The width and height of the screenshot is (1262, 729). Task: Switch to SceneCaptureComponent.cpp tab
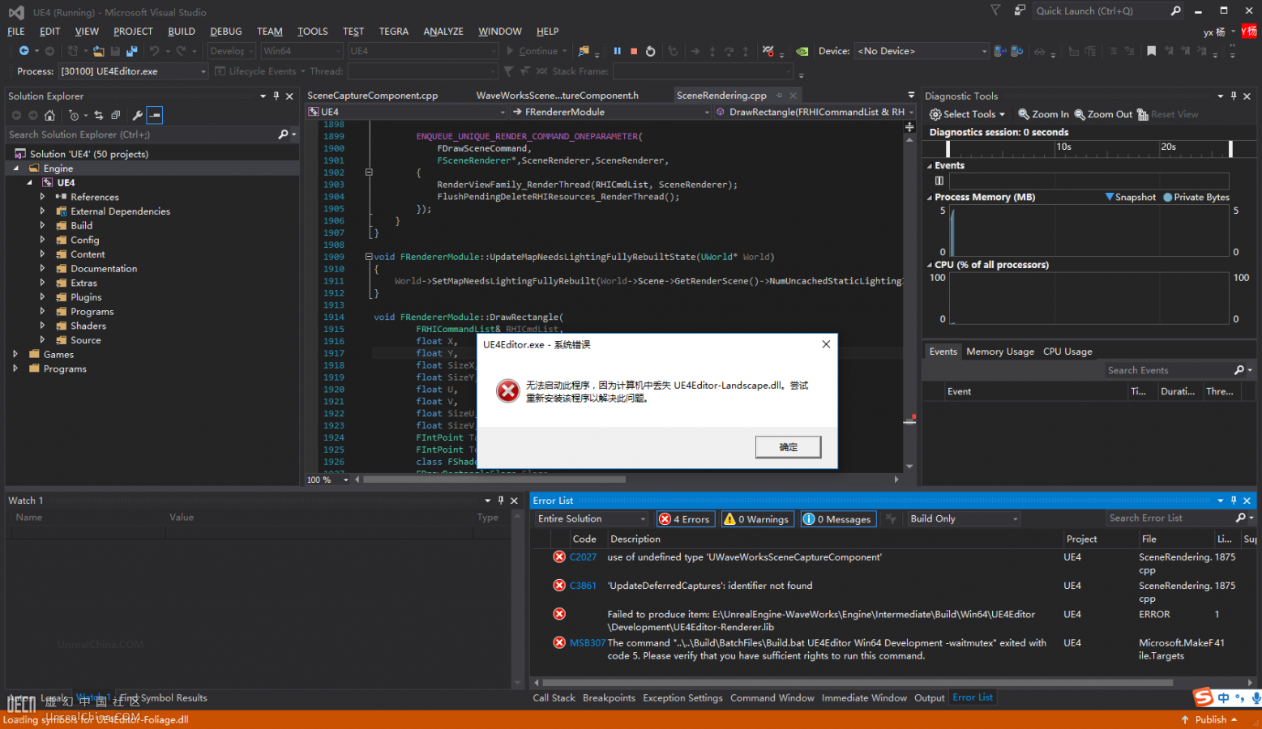pos(373,96)
